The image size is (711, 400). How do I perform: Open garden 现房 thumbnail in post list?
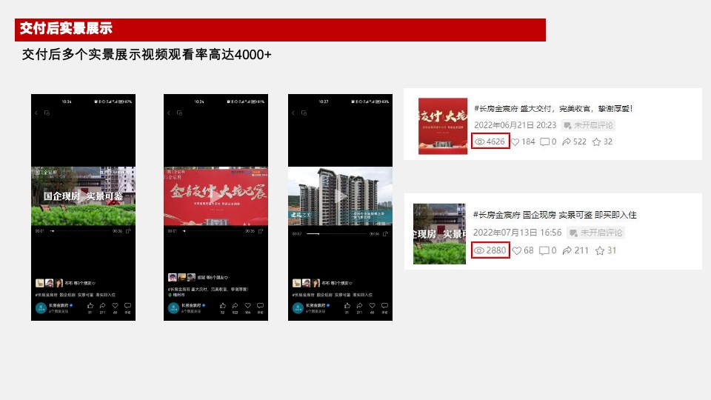coord(439,234)
